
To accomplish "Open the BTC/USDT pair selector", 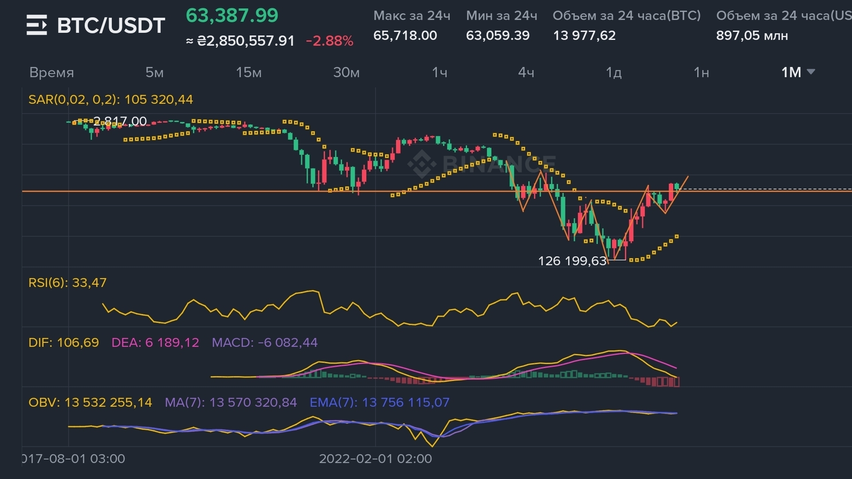I will pos(111,25).
